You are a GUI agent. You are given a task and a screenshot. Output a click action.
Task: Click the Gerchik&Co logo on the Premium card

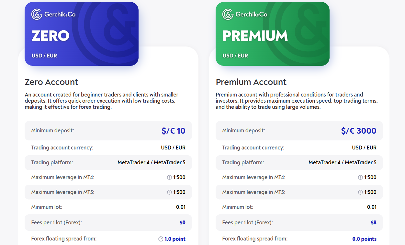click(245, 14)
